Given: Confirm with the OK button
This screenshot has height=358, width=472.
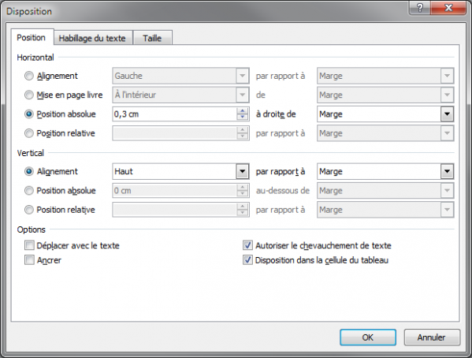Looking at the screenshot, I should click(x=368, y=337).
